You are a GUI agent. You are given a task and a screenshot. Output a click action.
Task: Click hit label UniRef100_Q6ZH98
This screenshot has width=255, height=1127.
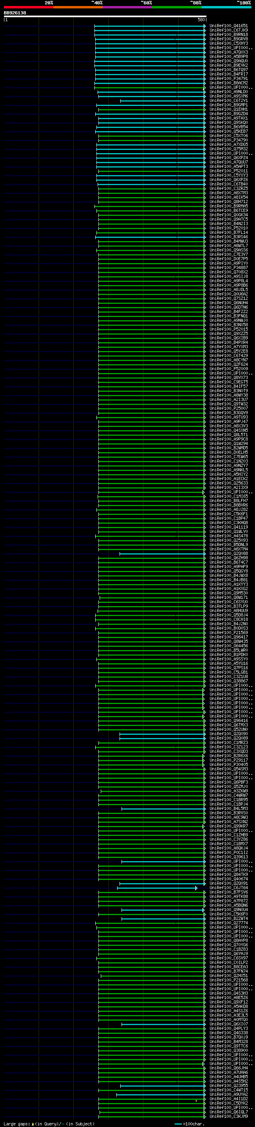228,558
